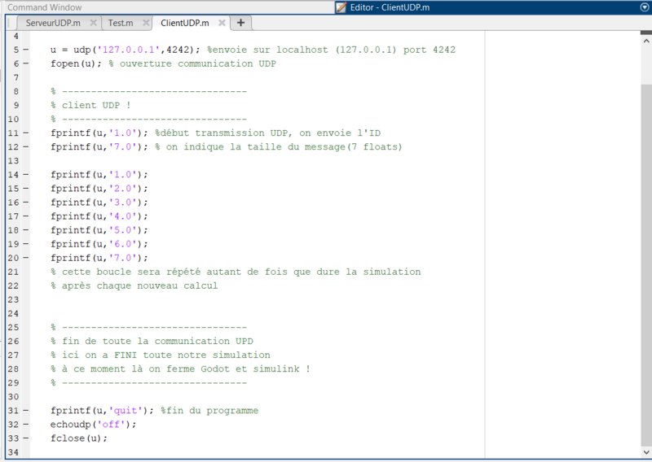Set breakpoint at line 11 dash
The height and width of the screenshot is (462, 652).
25,133
